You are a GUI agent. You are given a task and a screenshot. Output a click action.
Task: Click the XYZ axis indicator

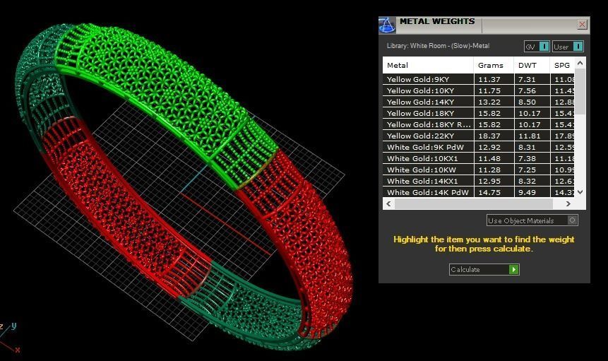(10, 338)
